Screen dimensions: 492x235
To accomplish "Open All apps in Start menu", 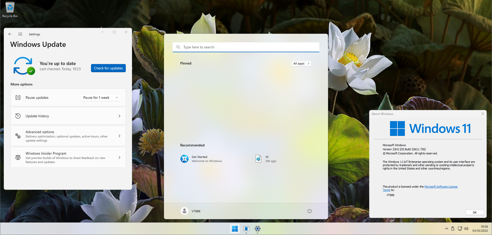I will 301,63.
